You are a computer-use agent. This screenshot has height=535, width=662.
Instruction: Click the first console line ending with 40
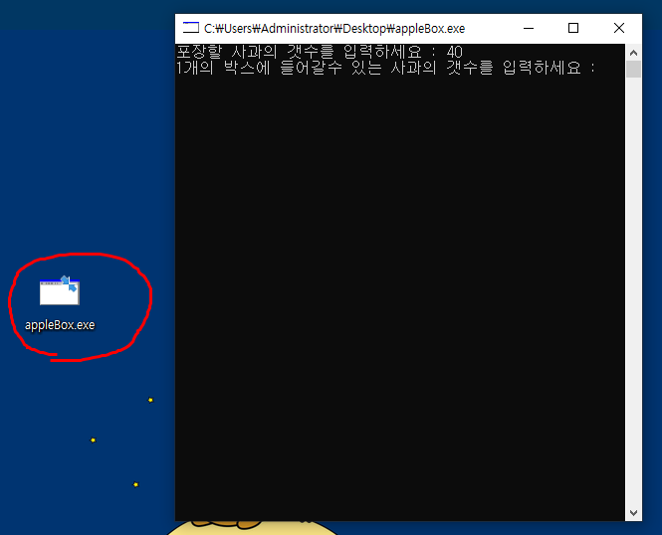point(320,52)
